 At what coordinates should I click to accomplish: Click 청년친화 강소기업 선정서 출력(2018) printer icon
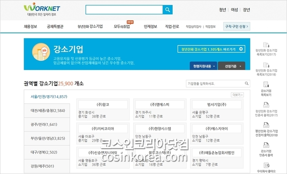[x=266, y=125]
